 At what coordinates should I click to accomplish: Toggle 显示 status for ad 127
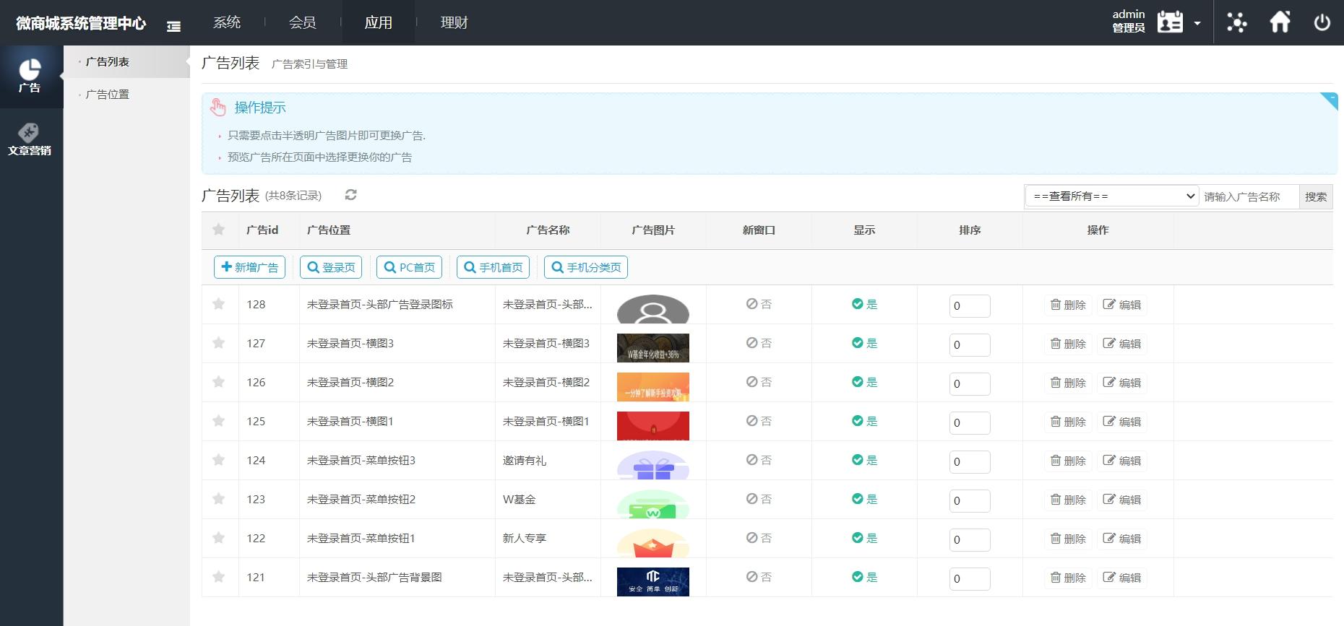click(x=864, y=343)
